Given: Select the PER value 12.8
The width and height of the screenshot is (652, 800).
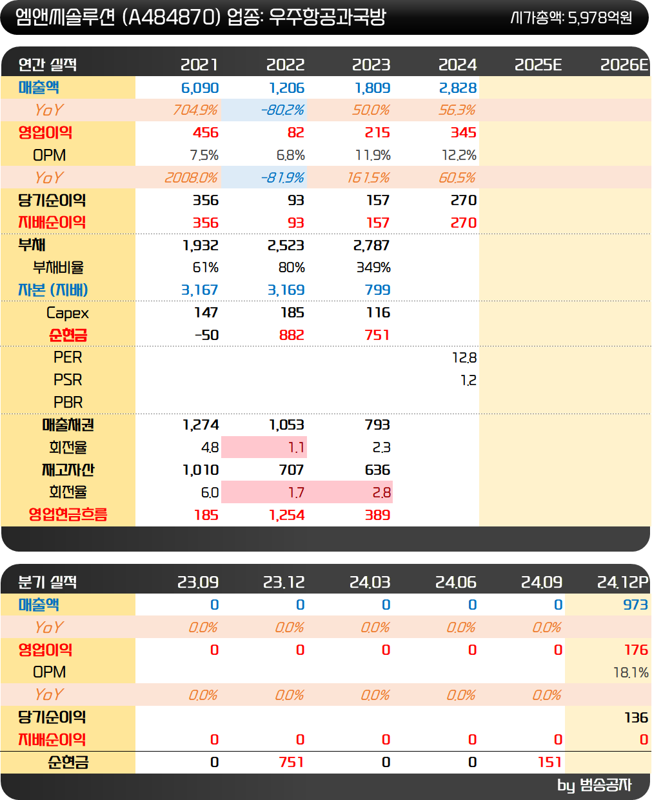Looking at the screenshot, I should [464, 358].
